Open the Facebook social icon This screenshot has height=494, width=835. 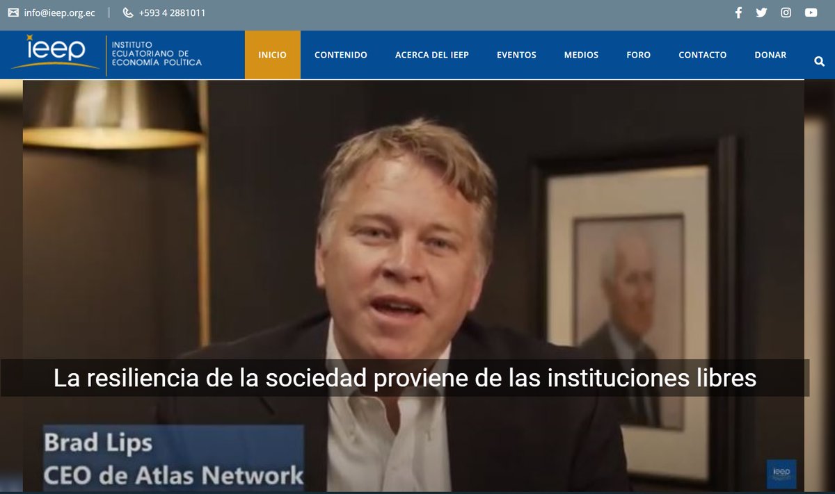click(x=738, y=13)
